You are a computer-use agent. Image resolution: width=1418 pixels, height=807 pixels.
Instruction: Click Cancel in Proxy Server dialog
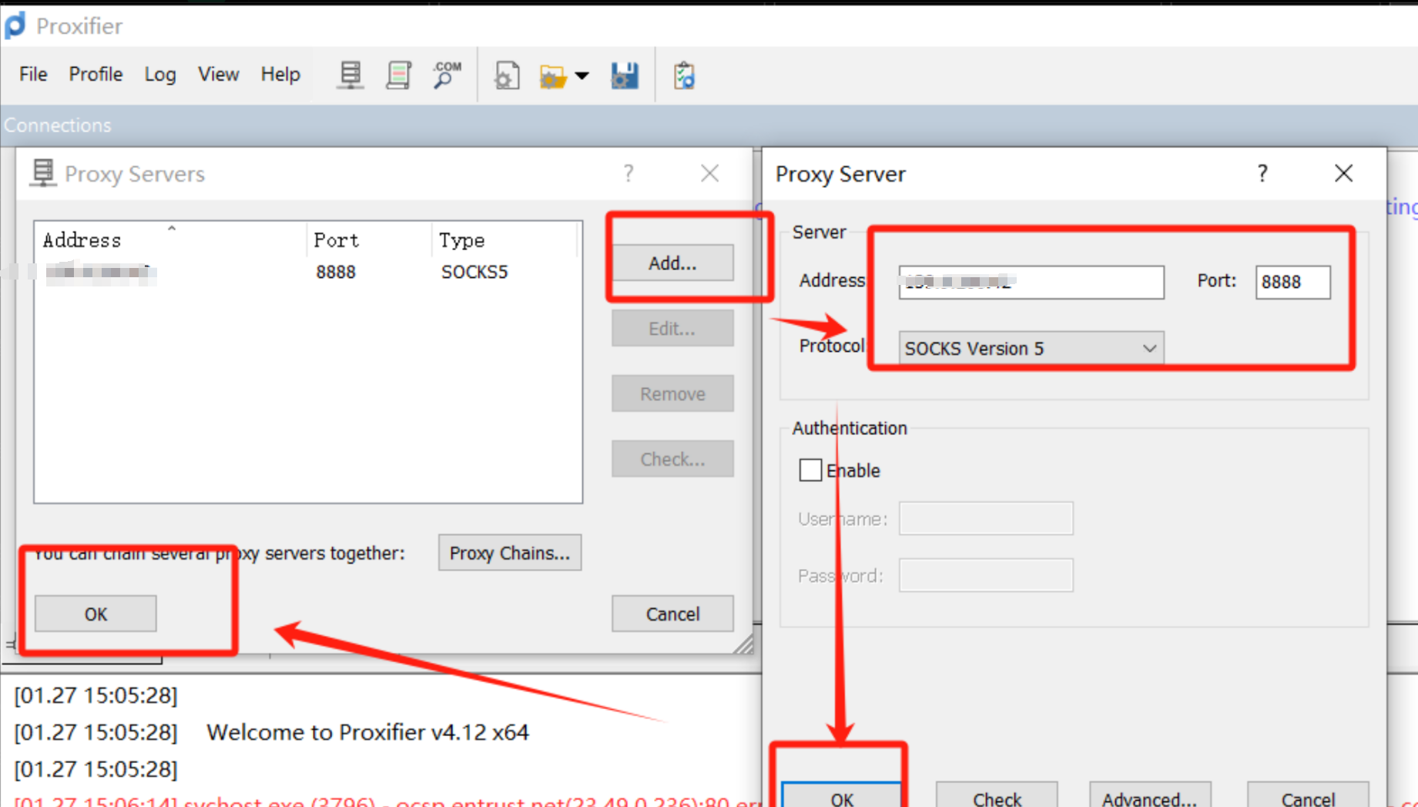(1308, 796)
